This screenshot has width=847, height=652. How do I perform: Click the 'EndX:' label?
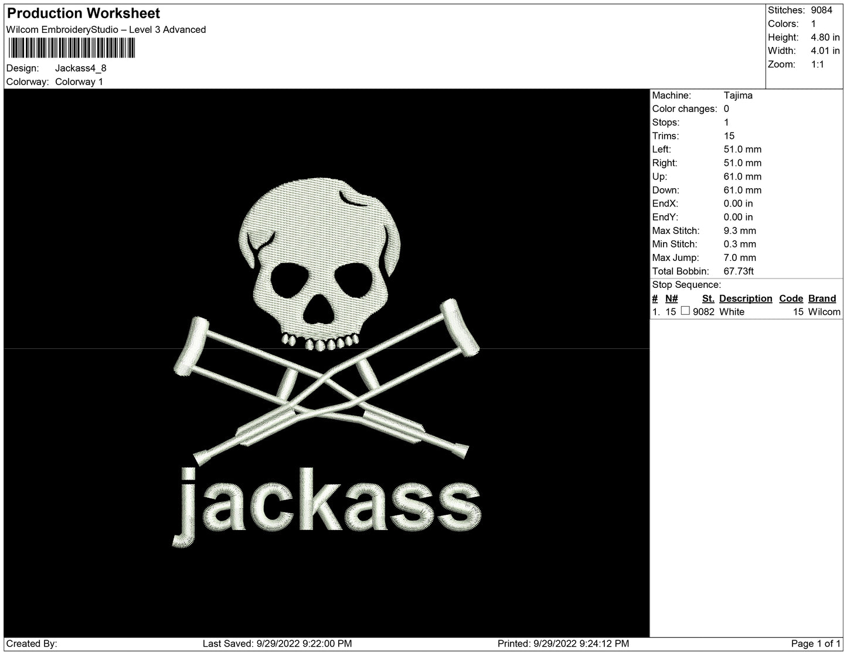coord(665,203)
